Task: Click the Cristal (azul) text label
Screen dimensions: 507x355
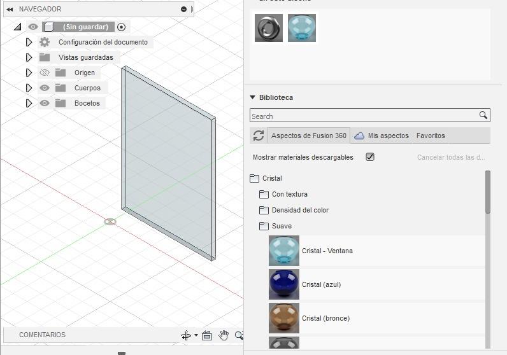Action: 322,284
